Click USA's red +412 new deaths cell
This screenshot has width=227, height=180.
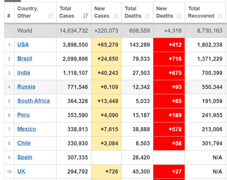tap(169, 45)
